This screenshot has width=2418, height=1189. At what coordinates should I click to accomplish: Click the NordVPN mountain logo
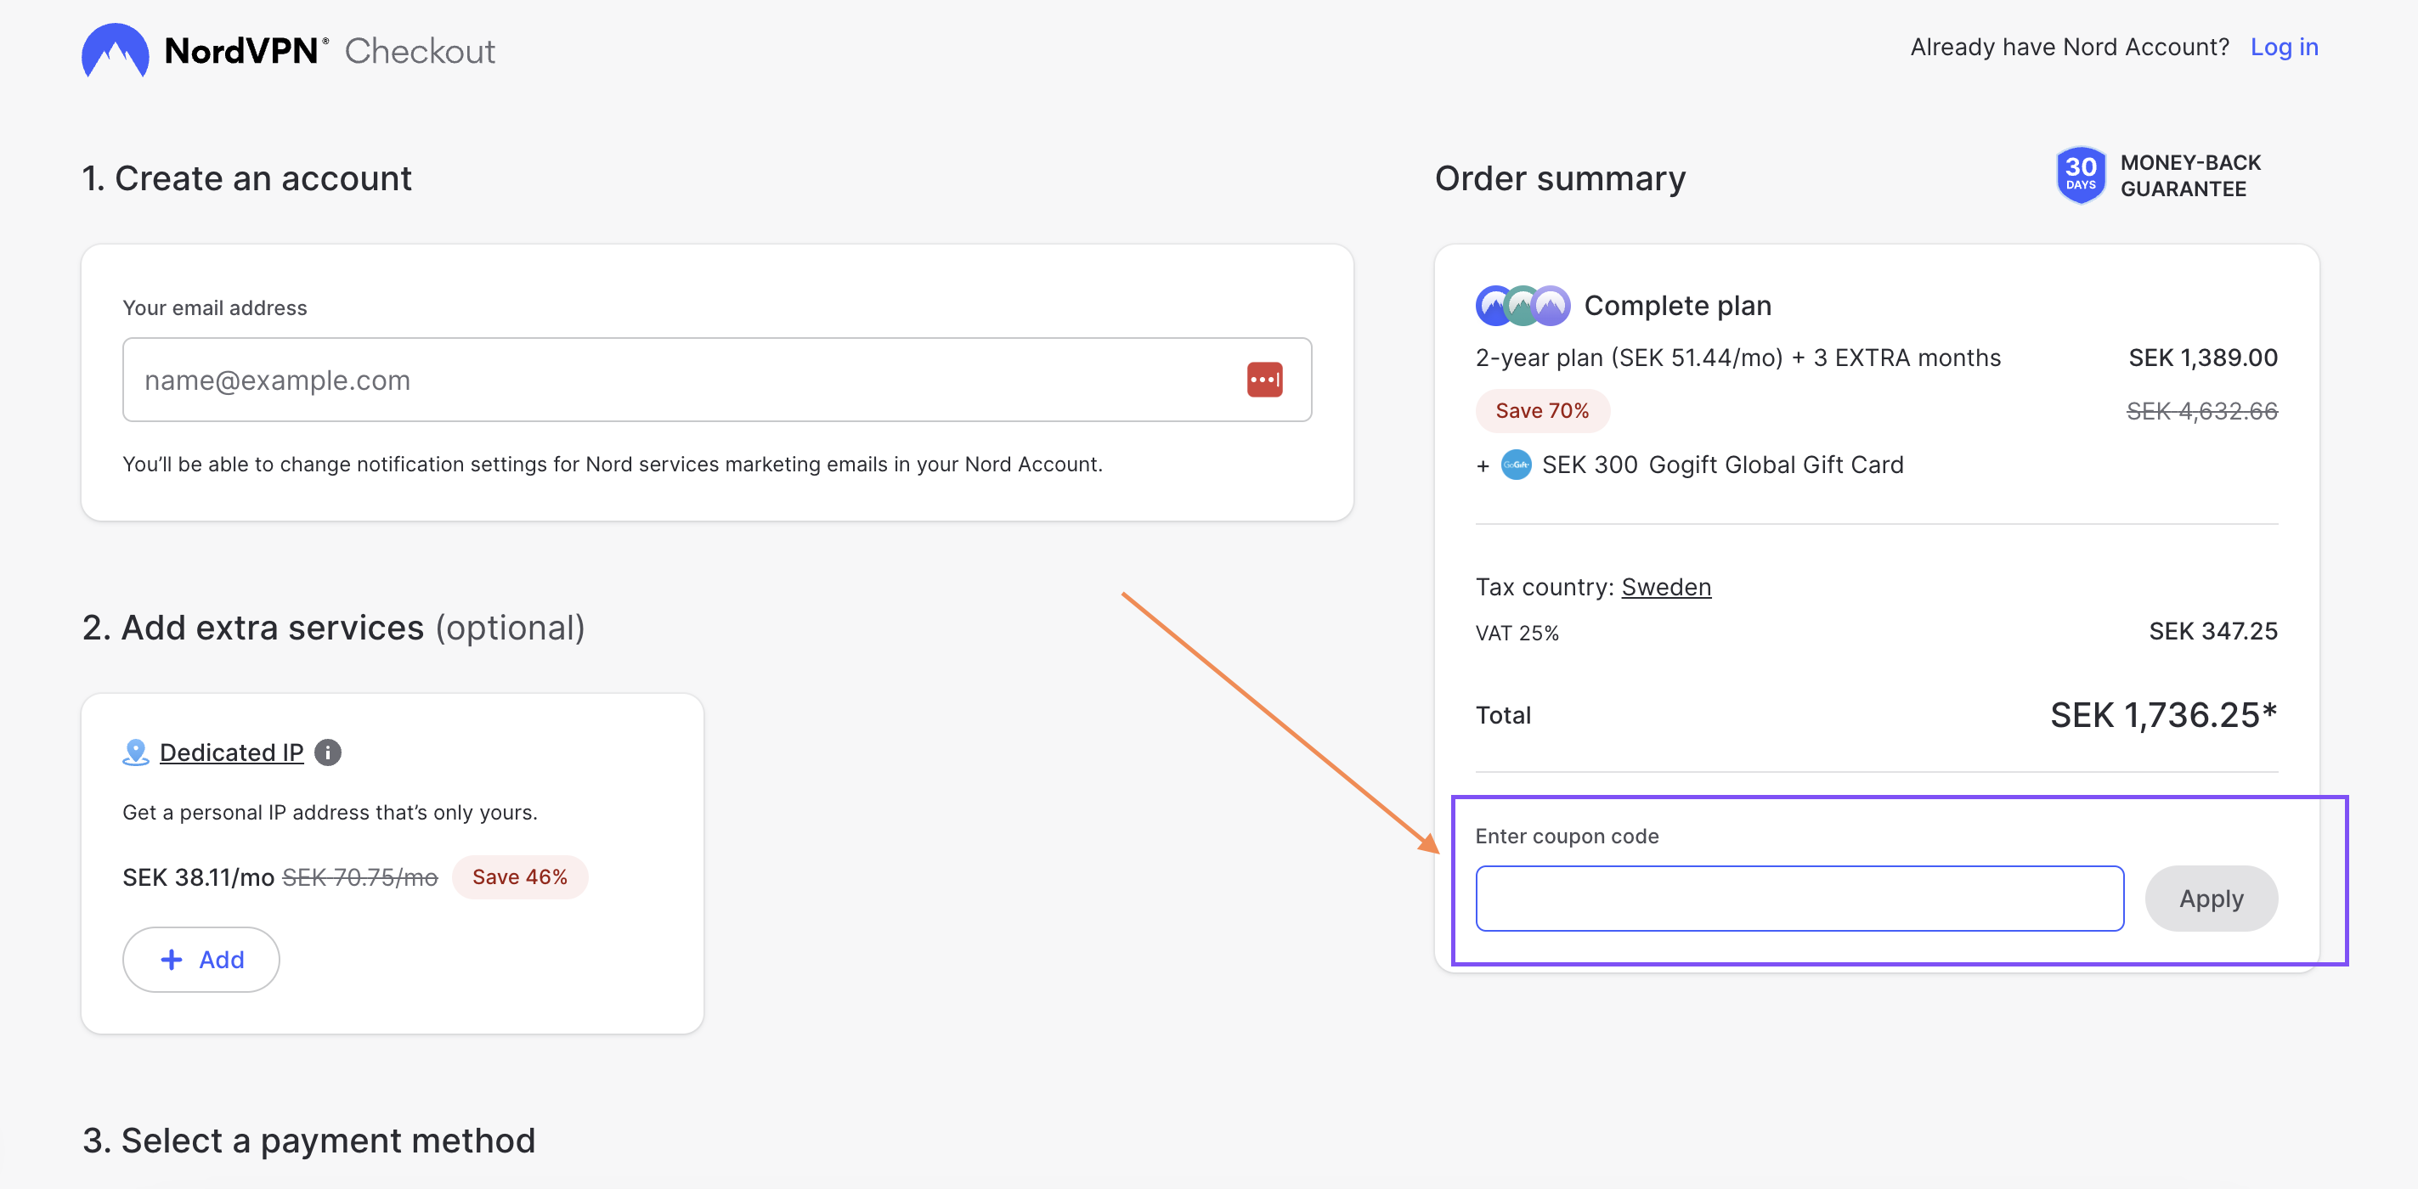click(115, 51)
